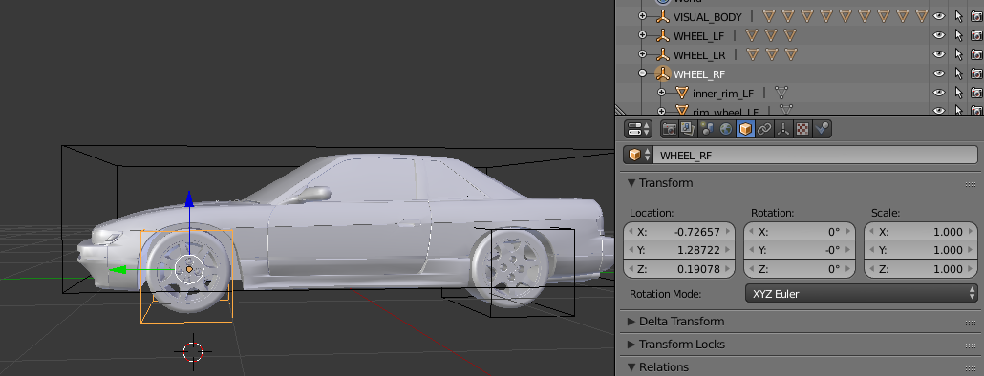Click the mesh data icon next to inner_rim_LF
The width and height of the screenshot is (984, 376).
tap(781, 93)
